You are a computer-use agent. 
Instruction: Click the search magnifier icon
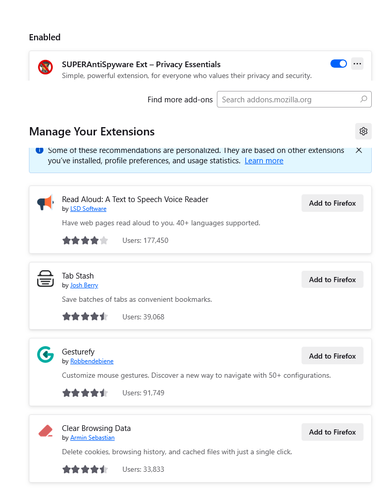[364, 99]
